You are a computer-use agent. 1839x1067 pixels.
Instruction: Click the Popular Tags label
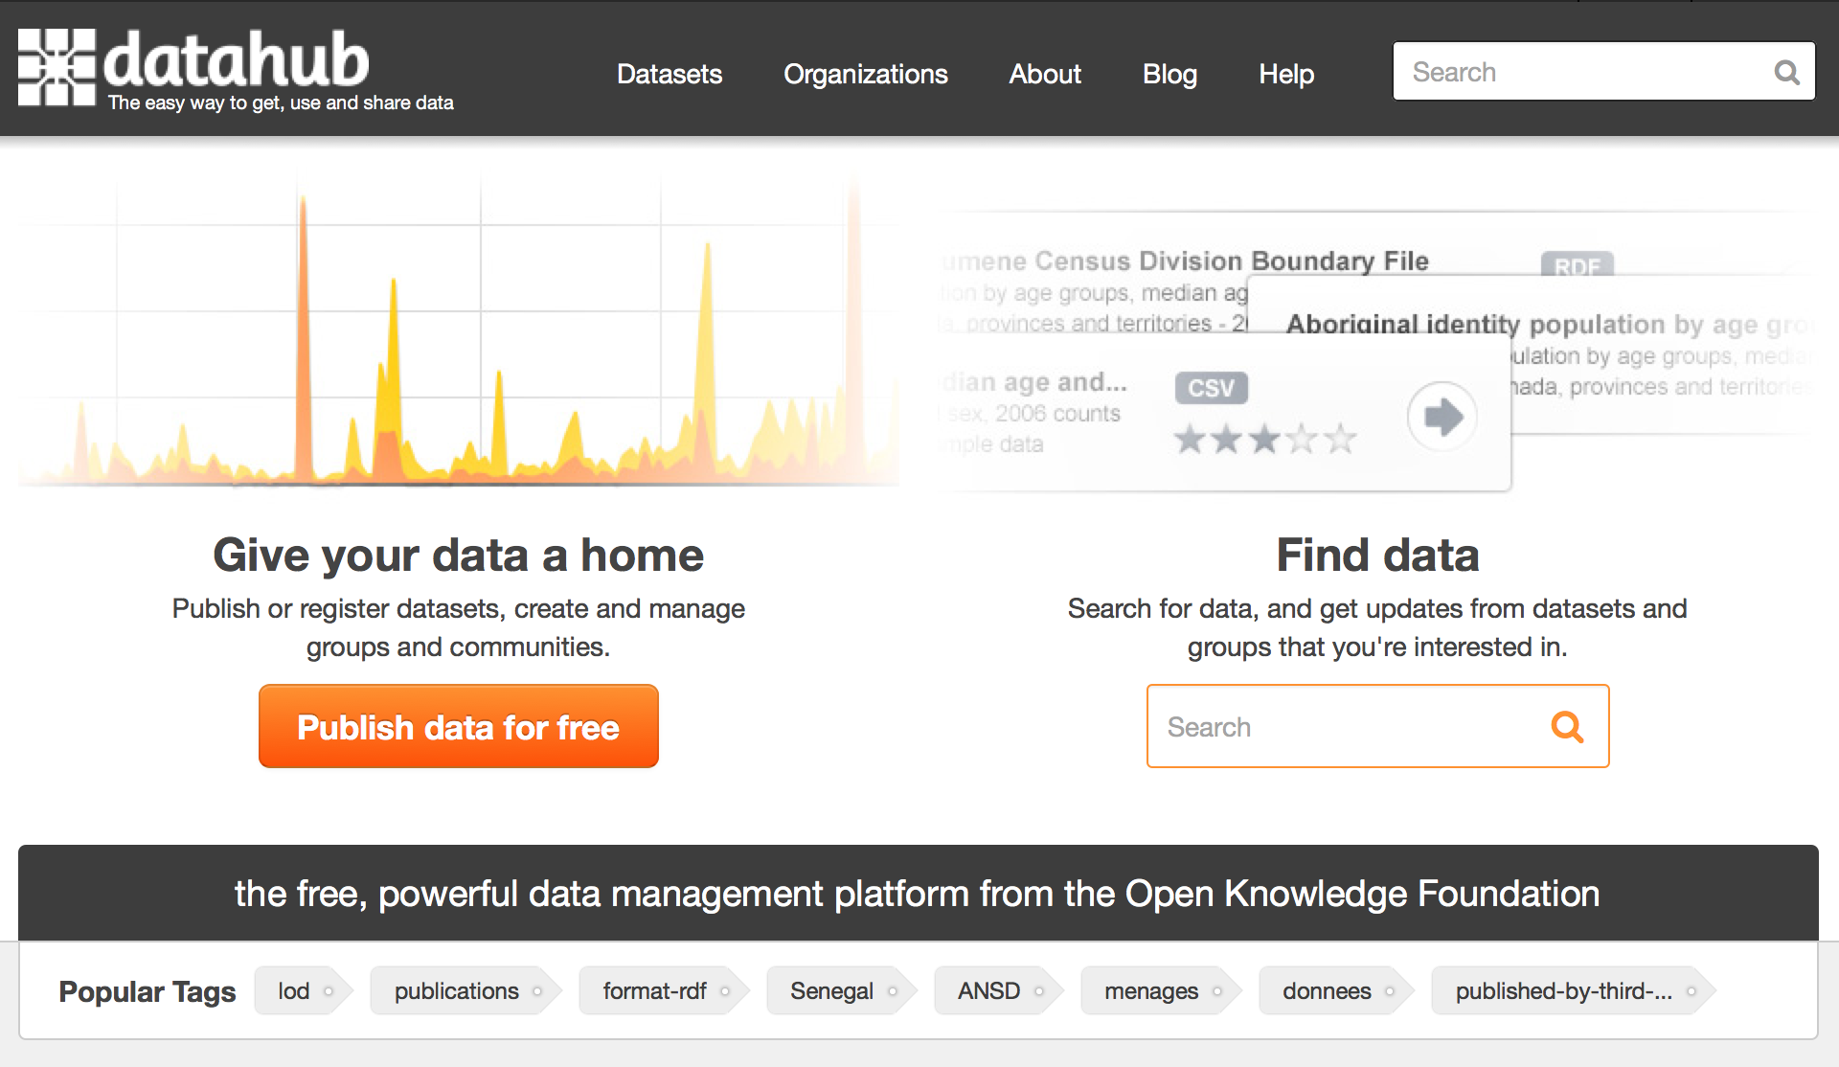coord(148,991)
